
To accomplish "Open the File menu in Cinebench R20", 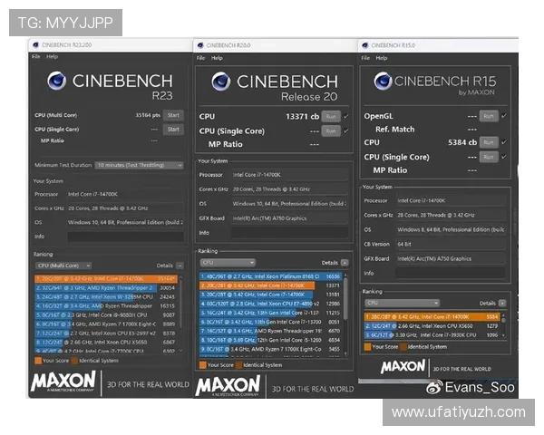I will (x=201, y=58).
